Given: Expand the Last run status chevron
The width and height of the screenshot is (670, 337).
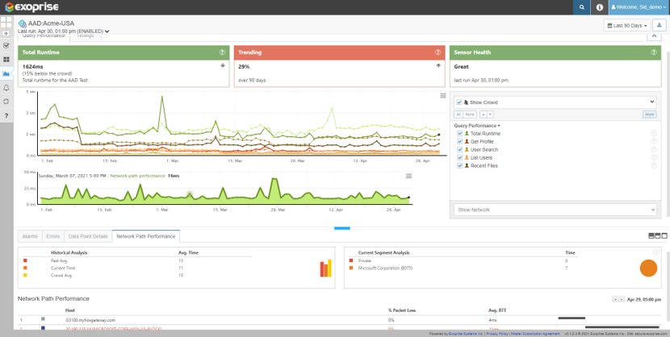Looking at the screenshot, I should point(107,31).
